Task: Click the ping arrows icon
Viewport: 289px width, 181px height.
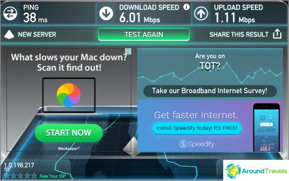Action: tap(10, 13)
